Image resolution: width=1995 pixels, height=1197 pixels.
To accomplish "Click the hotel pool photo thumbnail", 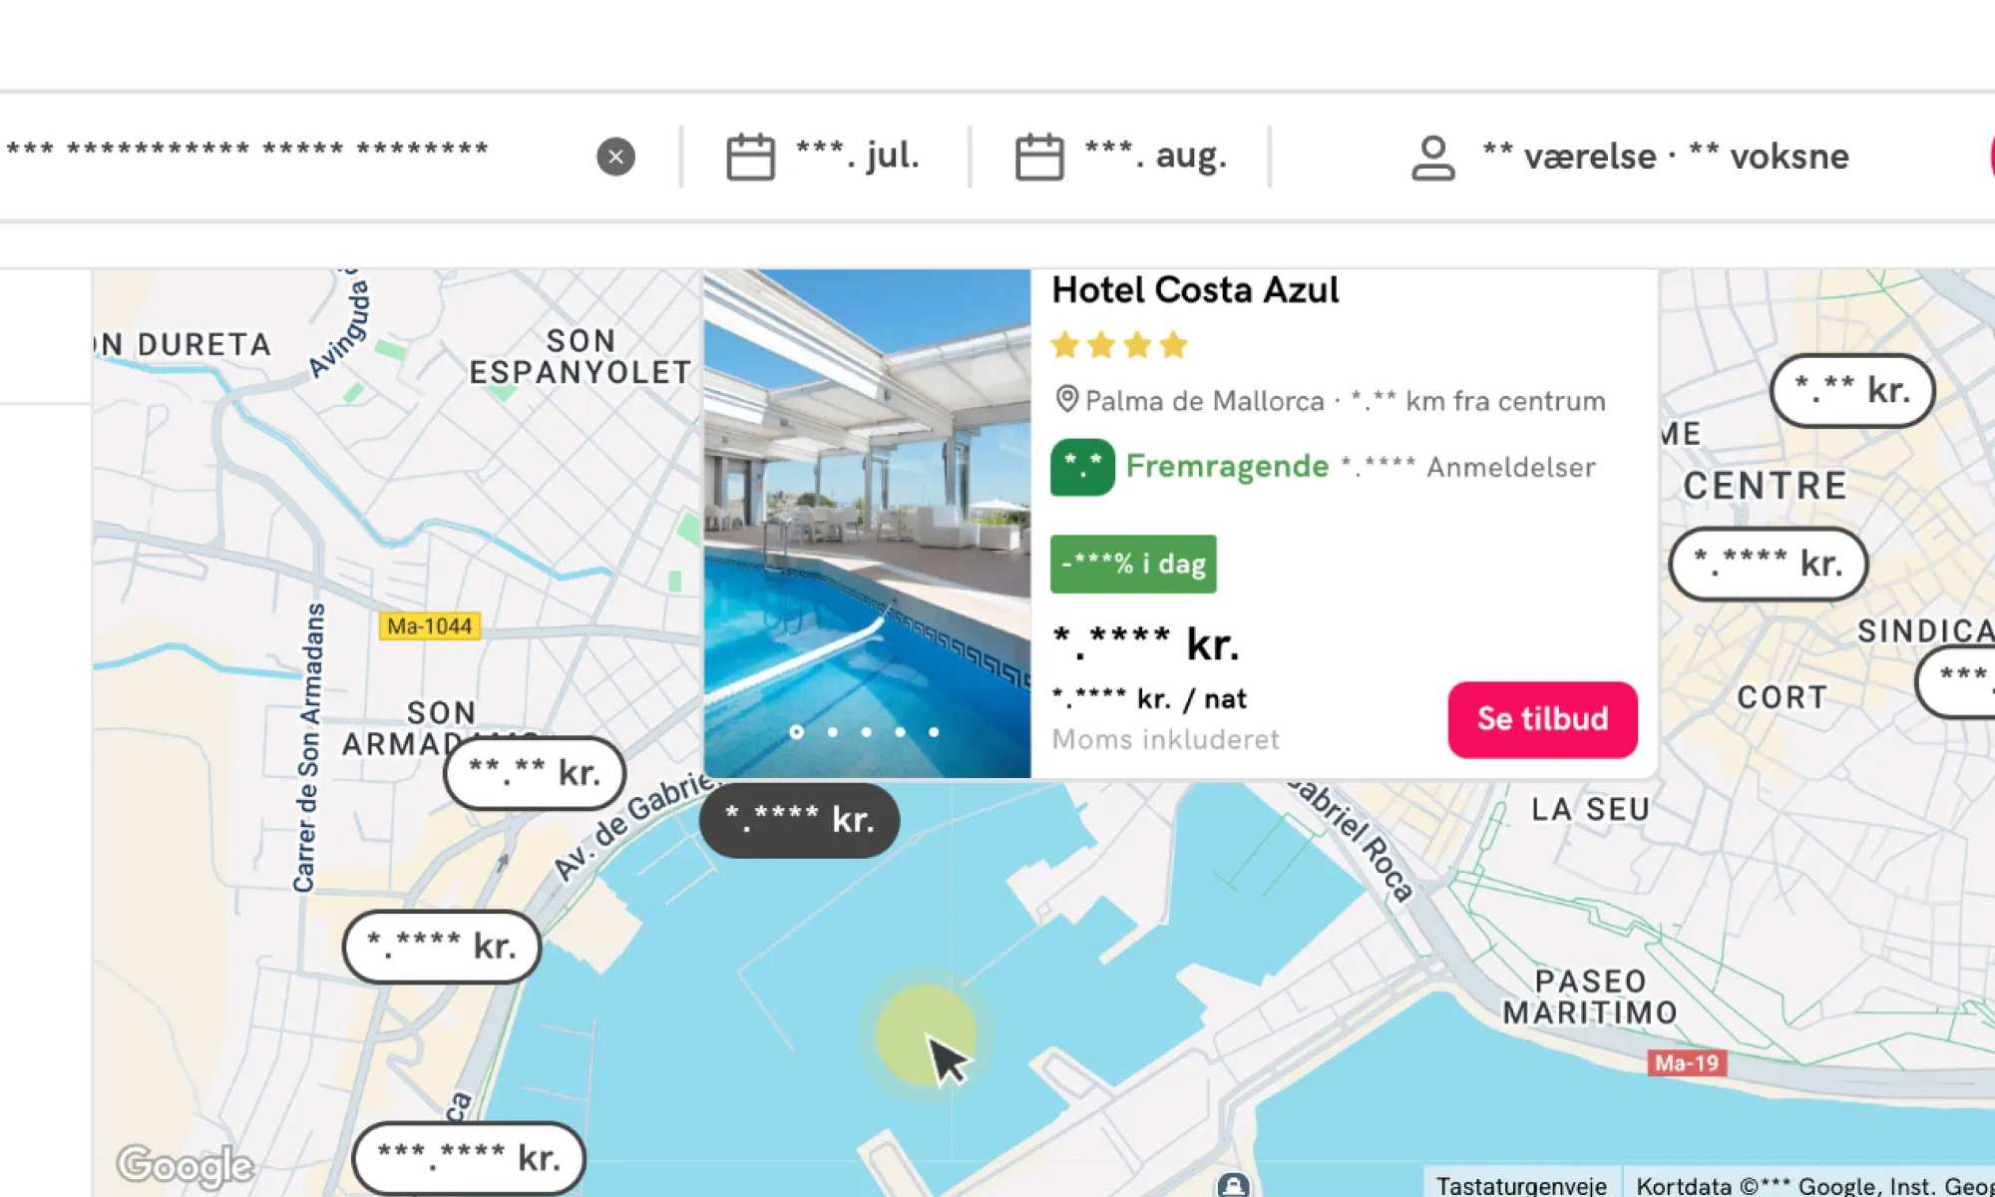I will click(867, 499).
